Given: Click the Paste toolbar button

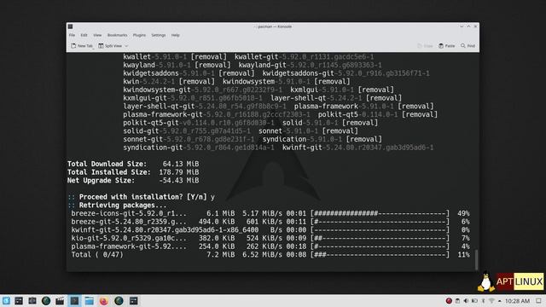Looking at the screenshot, I should click(x=447, y=46).
